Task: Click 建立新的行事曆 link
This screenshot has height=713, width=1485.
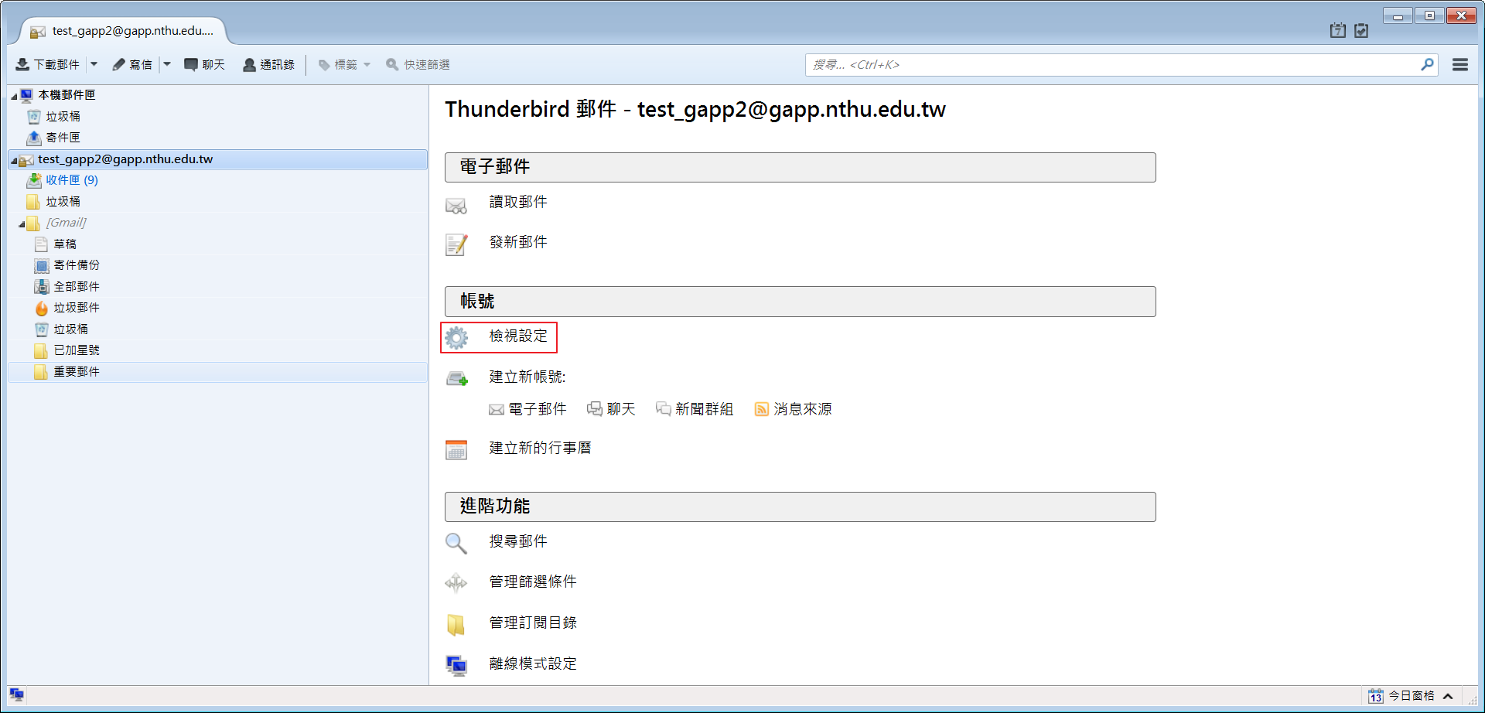Action: (x=540, y=448)
